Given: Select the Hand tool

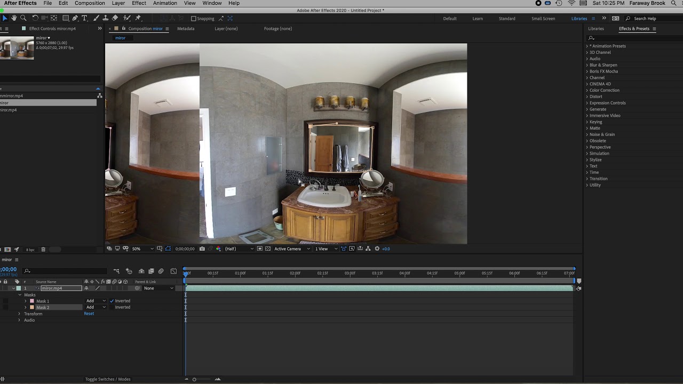Looking at the screenshot, I should [14, 18].
